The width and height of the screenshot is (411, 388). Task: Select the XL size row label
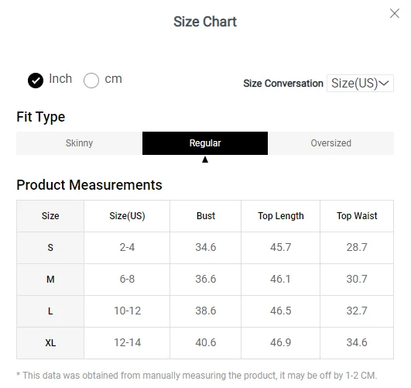(x=50, y=343)
